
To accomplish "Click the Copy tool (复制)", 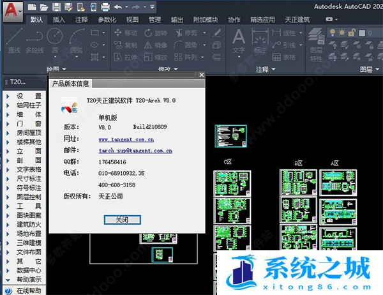I will [x=123, y=45].
